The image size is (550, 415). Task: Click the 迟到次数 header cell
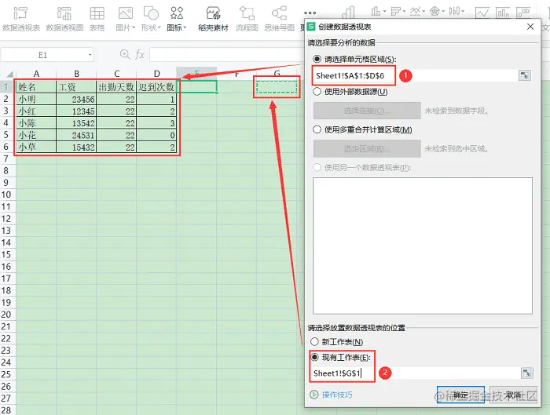tap(156, 86)
